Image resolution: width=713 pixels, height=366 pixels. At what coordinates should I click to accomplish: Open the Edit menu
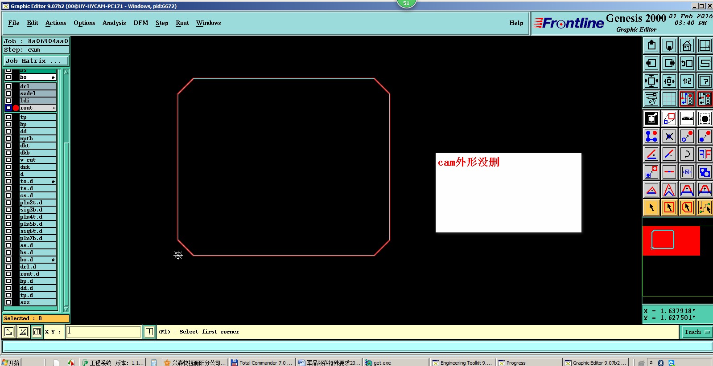[33, 23]
